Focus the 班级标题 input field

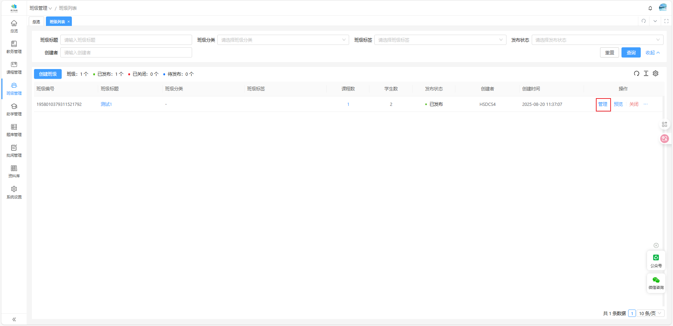(126, 40)
